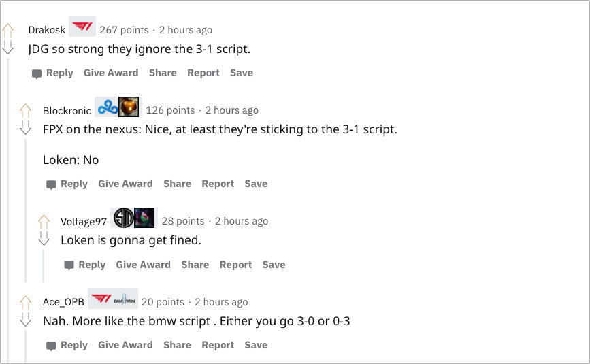Image resolution: width=590 pixels, height=364 pixels.
Task: Reply to Ace_OPB's comment
Action: point(67,345)
